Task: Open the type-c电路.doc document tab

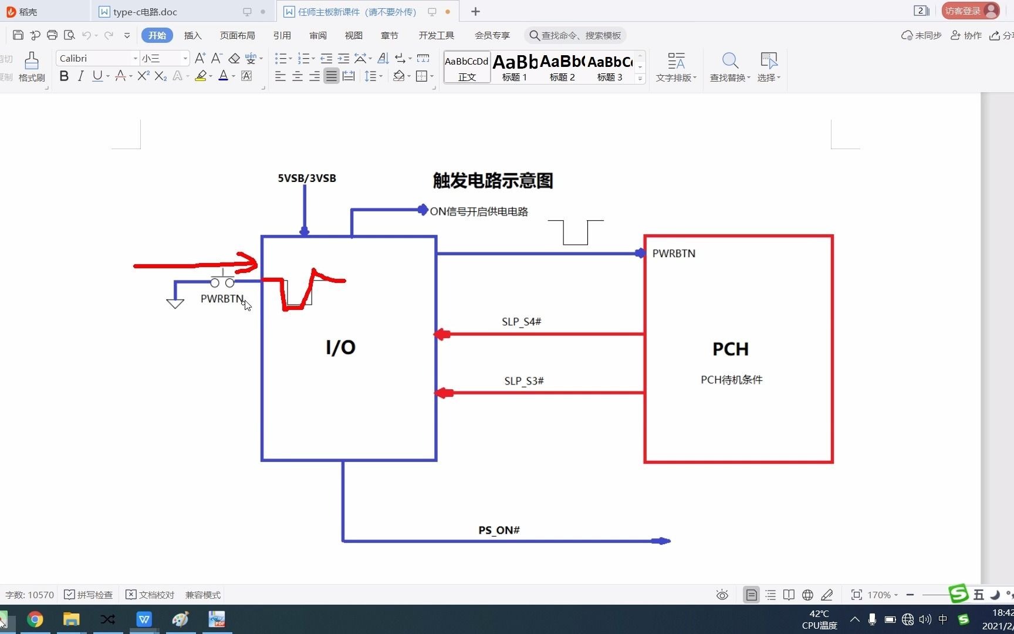Action: [143, 11]
